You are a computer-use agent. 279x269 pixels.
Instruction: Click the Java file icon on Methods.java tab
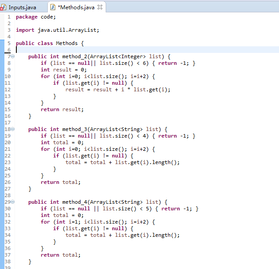click(53, 7)
